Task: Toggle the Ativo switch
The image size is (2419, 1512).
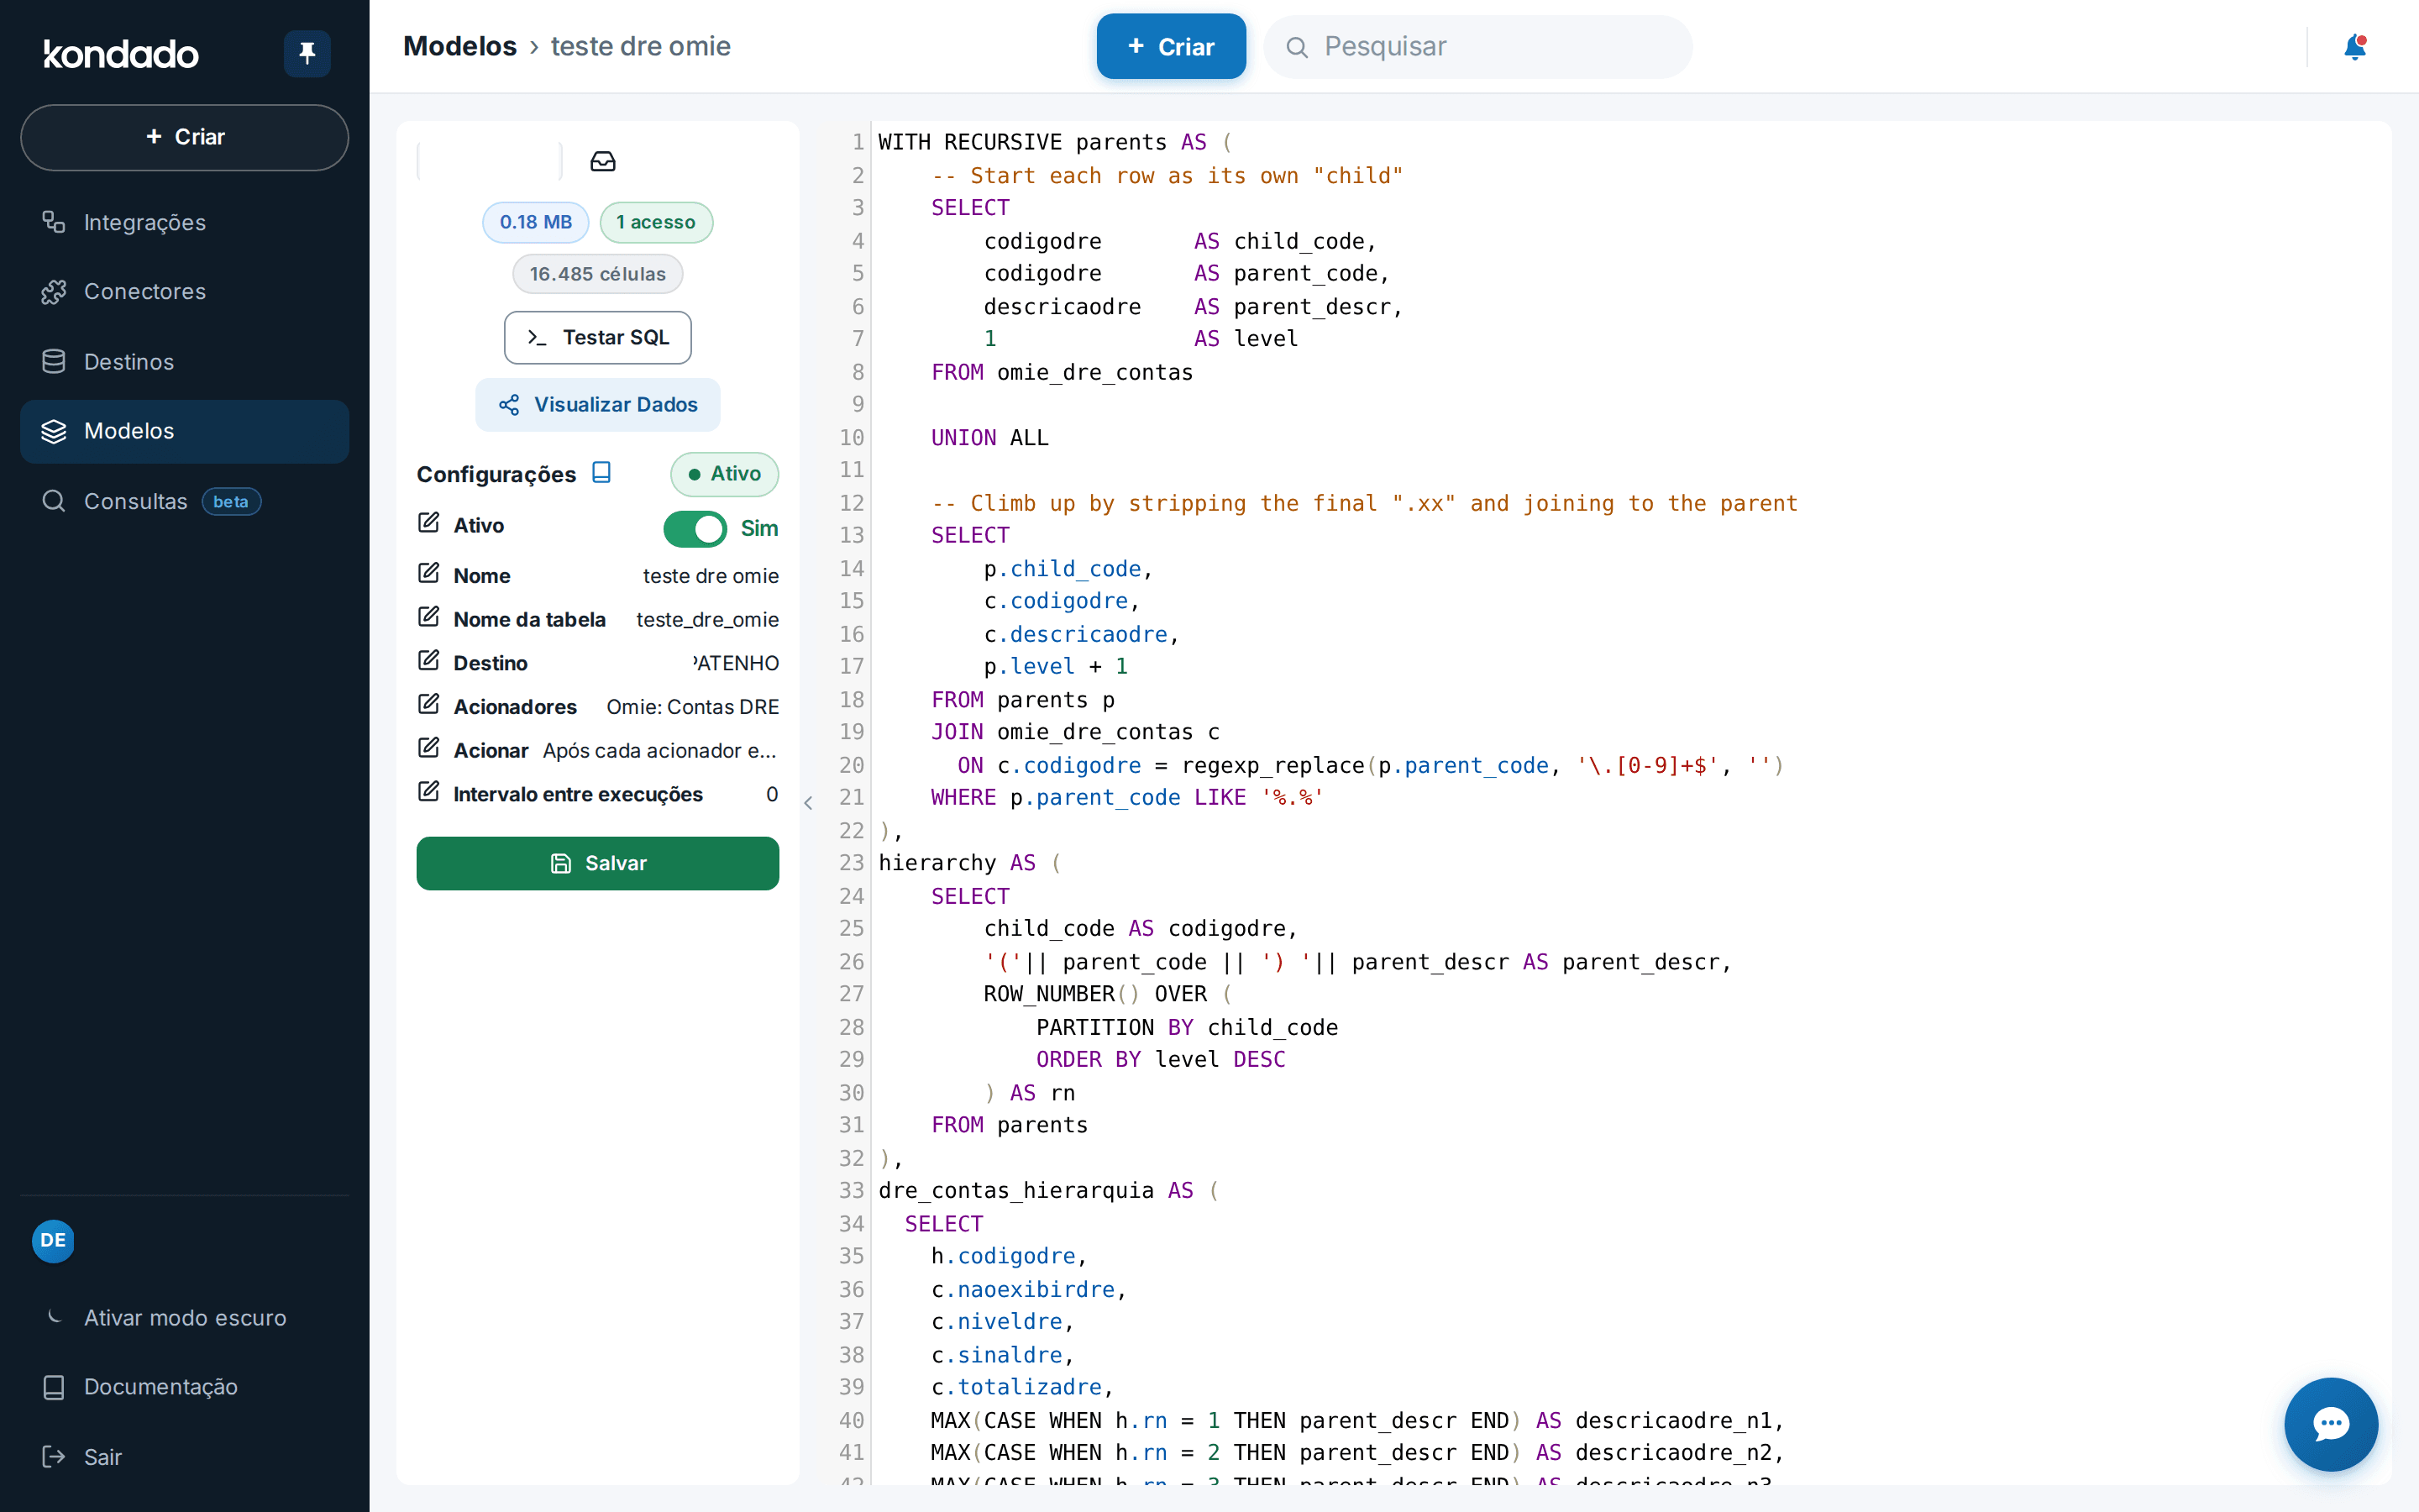Action: pos(695,529)
